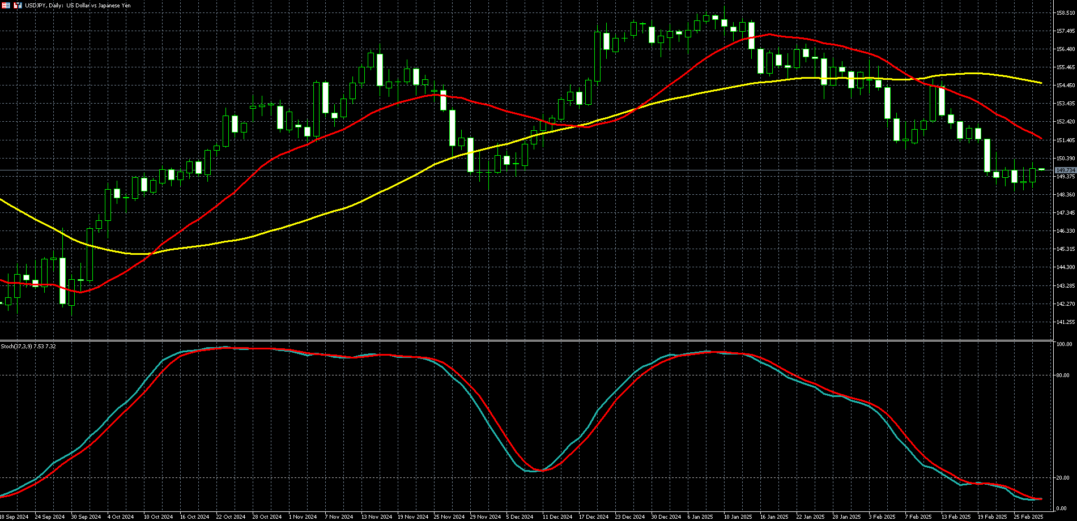Click the 145.315 price scale label
Screen dimensions: 1077x521
tap(1066, 249)
